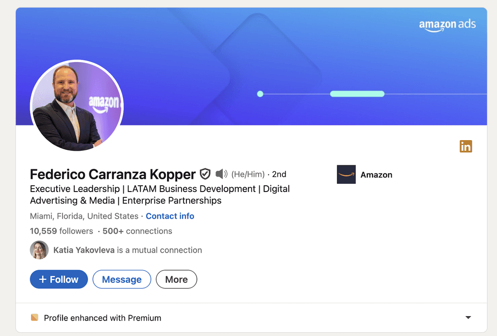Open the More options menu
This screenshot has width=497, height=336.
coord(176,279)
